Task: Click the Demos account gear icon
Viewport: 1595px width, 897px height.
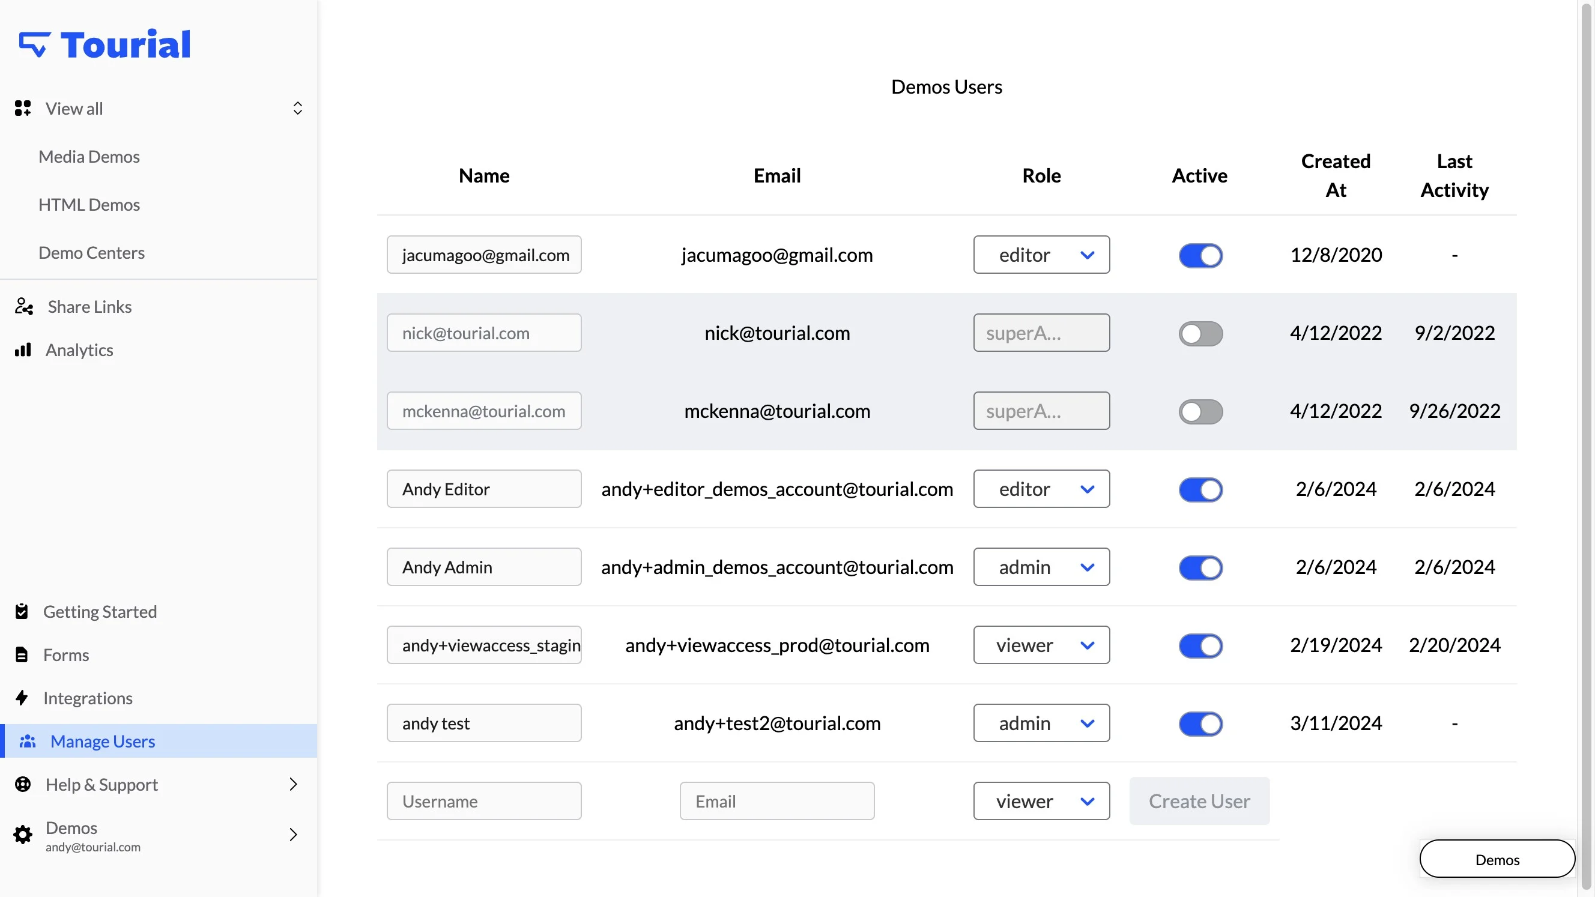Action: (x=23, y=835)
